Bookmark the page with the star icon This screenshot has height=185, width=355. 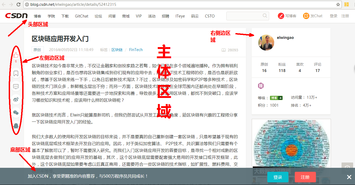pos(338,4)
